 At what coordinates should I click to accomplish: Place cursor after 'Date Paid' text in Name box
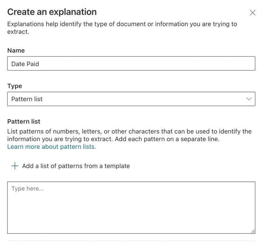(x=40, y=64)
